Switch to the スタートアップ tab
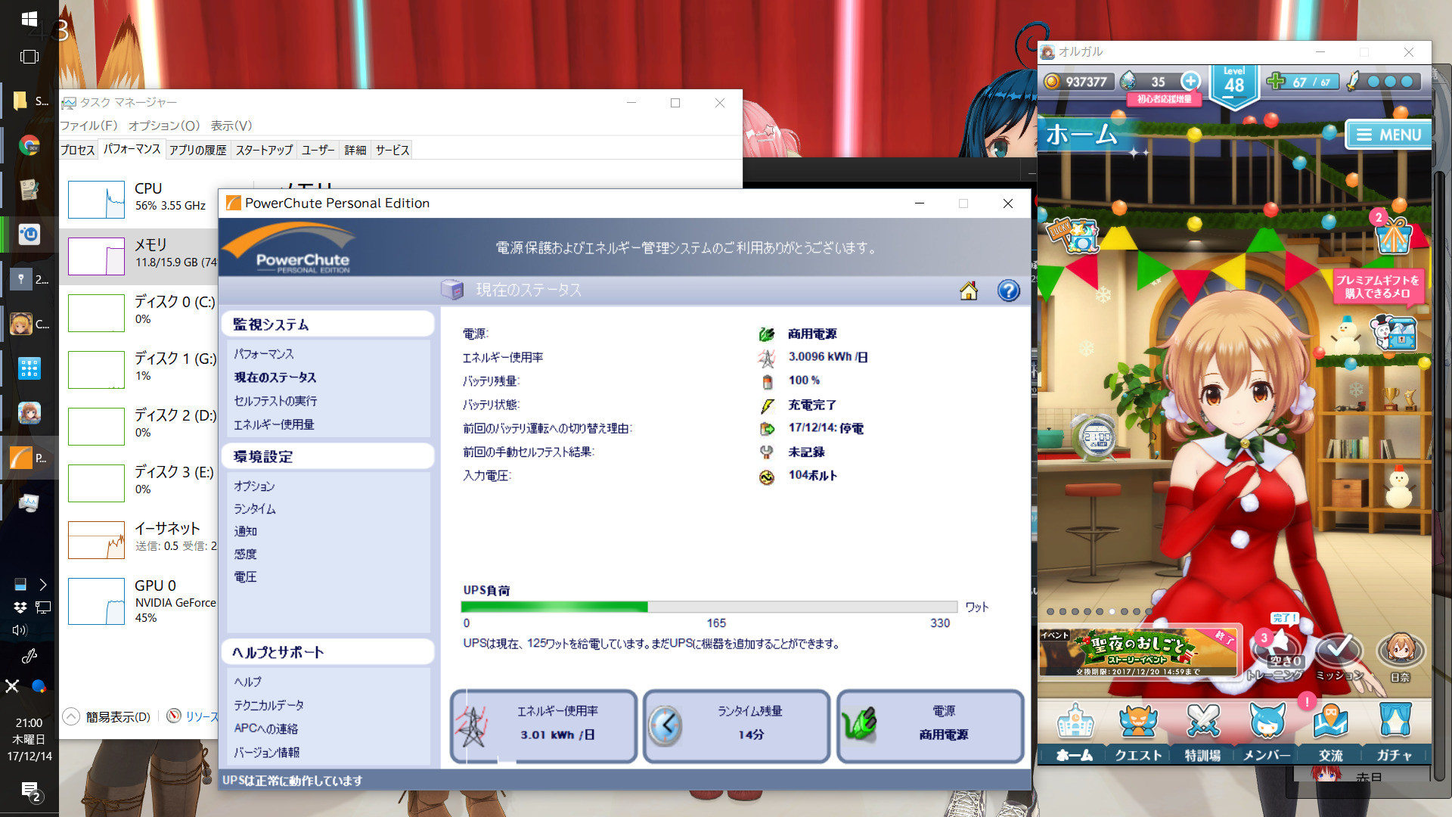This screenshot has width=1452, height=817. pyautogui.click(x=264, y=150)
